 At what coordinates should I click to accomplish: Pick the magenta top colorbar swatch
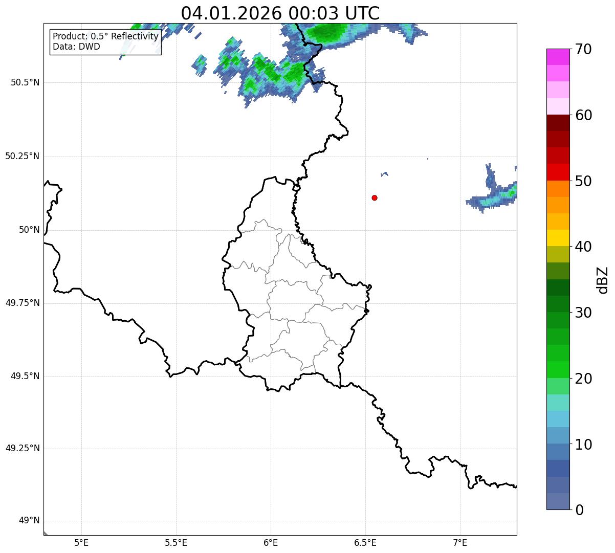click(x=558, y=57)
